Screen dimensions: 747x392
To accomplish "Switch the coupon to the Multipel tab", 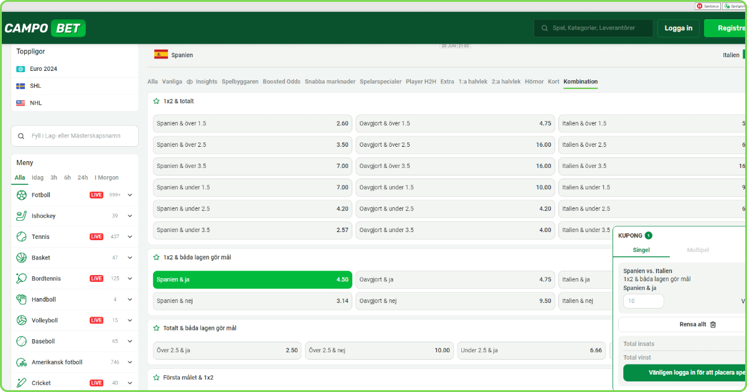I will point(698,250).
